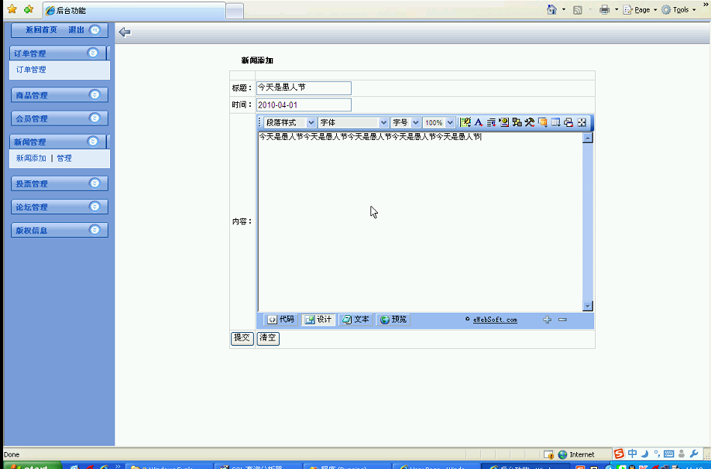Visit the eWebSoft.com link
The image size is (711, 469).
click(495, 320)
